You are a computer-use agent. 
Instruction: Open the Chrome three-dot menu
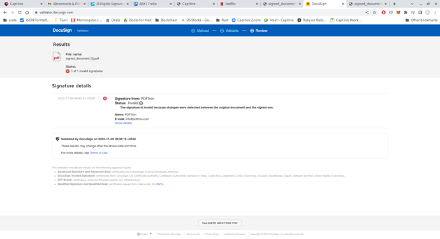pos(435,12)
